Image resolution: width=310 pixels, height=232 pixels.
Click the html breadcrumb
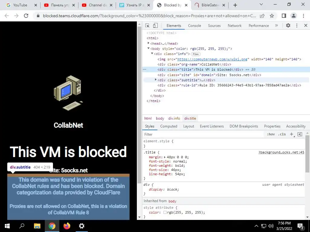[148, 118]
